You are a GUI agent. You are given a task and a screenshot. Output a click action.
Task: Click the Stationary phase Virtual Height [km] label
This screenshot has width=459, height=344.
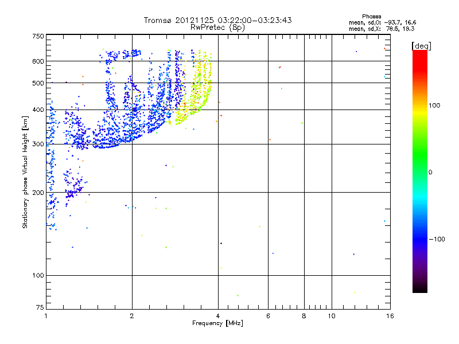click(x=25, y=172)
